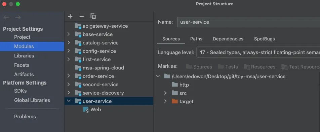Click the catalog-service module folder icon
320x132 pixels.
pos(78,42)
